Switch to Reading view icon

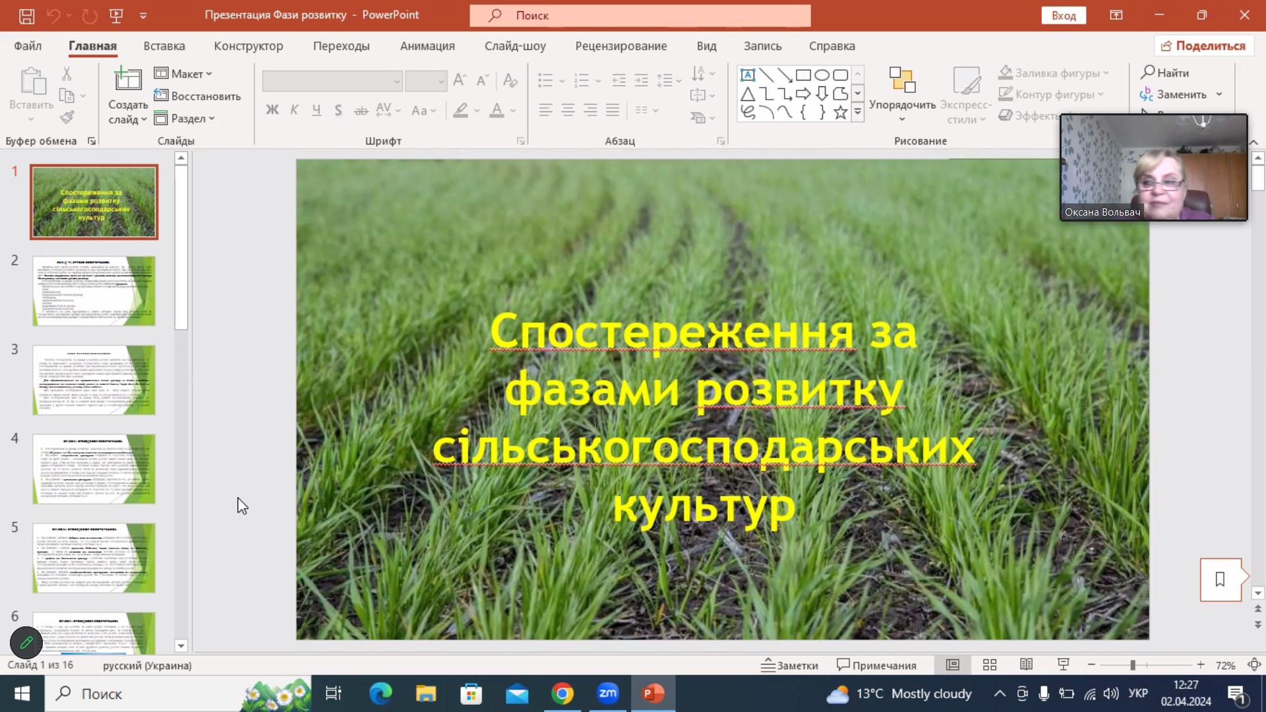click(1026, 665)
